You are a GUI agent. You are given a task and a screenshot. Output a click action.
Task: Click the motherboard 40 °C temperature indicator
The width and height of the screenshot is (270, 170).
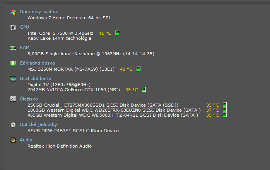pos(138,69)
